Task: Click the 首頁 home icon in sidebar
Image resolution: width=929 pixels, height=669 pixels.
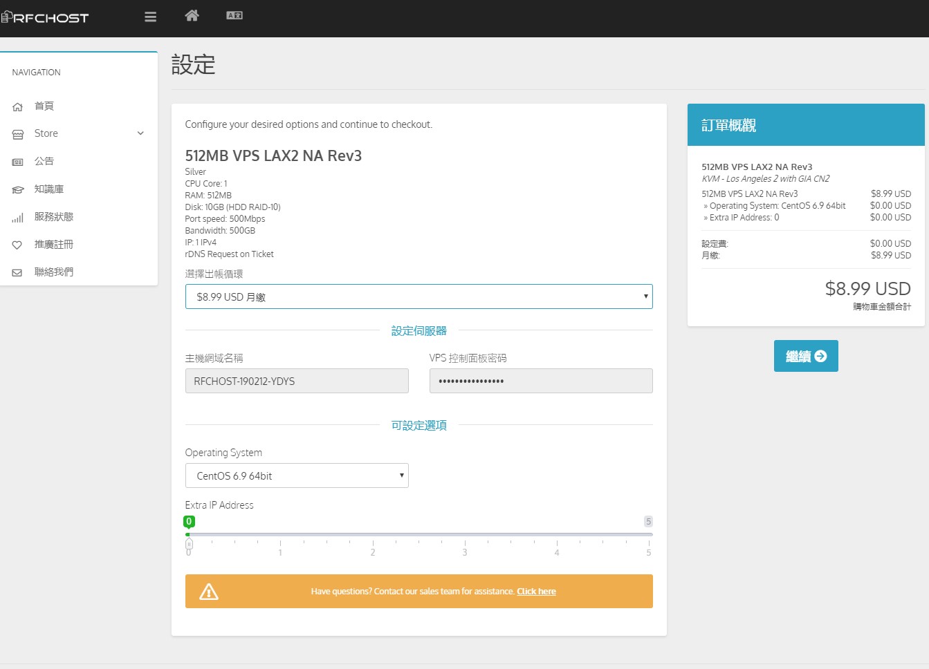Action: click(18, 106)
